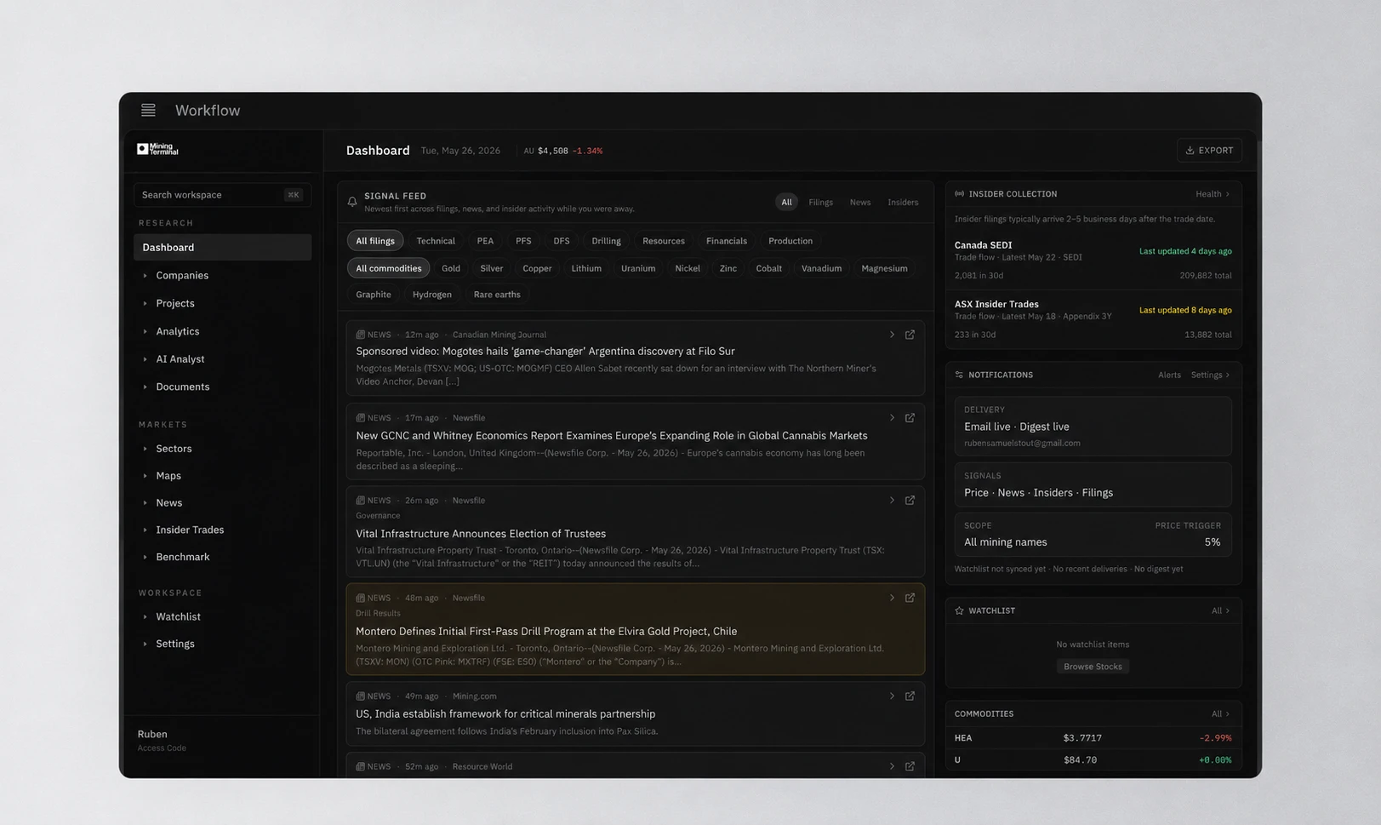Filter by Gold commodity
Screen dimensions: 1381x825
click(451, 268)
